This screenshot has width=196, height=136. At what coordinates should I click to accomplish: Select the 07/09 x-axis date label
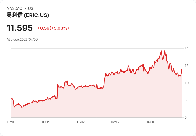(11, 122)
